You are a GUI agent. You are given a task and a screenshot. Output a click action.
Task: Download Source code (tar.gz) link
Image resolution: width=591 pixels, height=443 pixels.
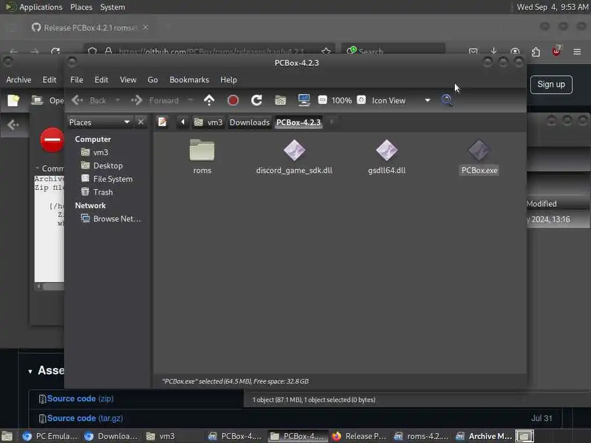point(85,418)
